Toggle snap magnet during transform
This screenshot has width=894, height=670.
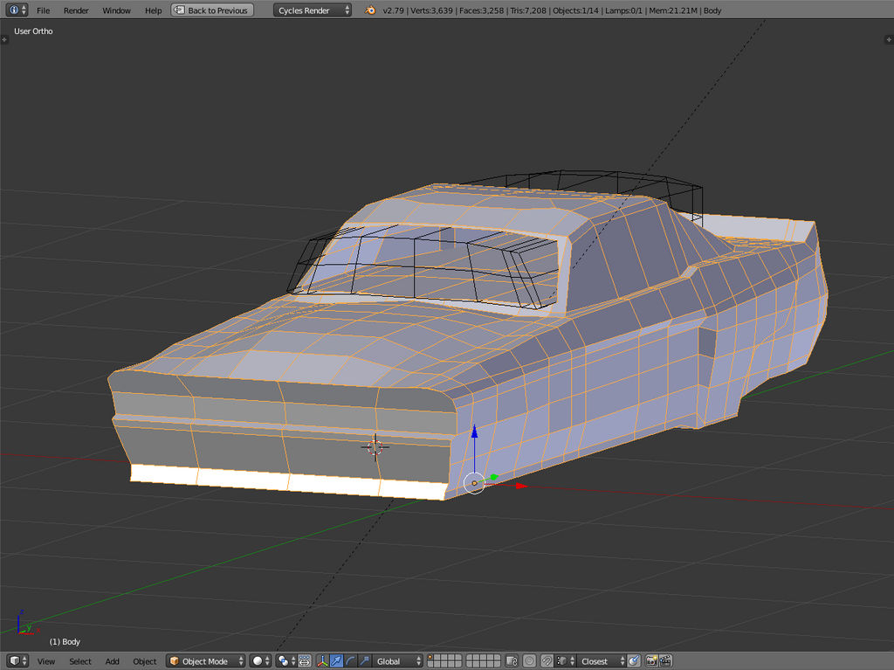point(547,661)
